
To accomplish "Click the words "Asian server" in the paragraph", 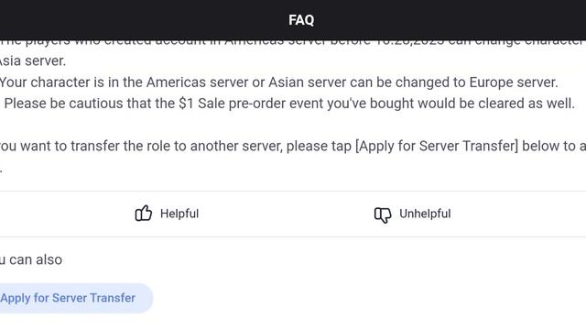I will pyautogui.click(x=308, y=82).
